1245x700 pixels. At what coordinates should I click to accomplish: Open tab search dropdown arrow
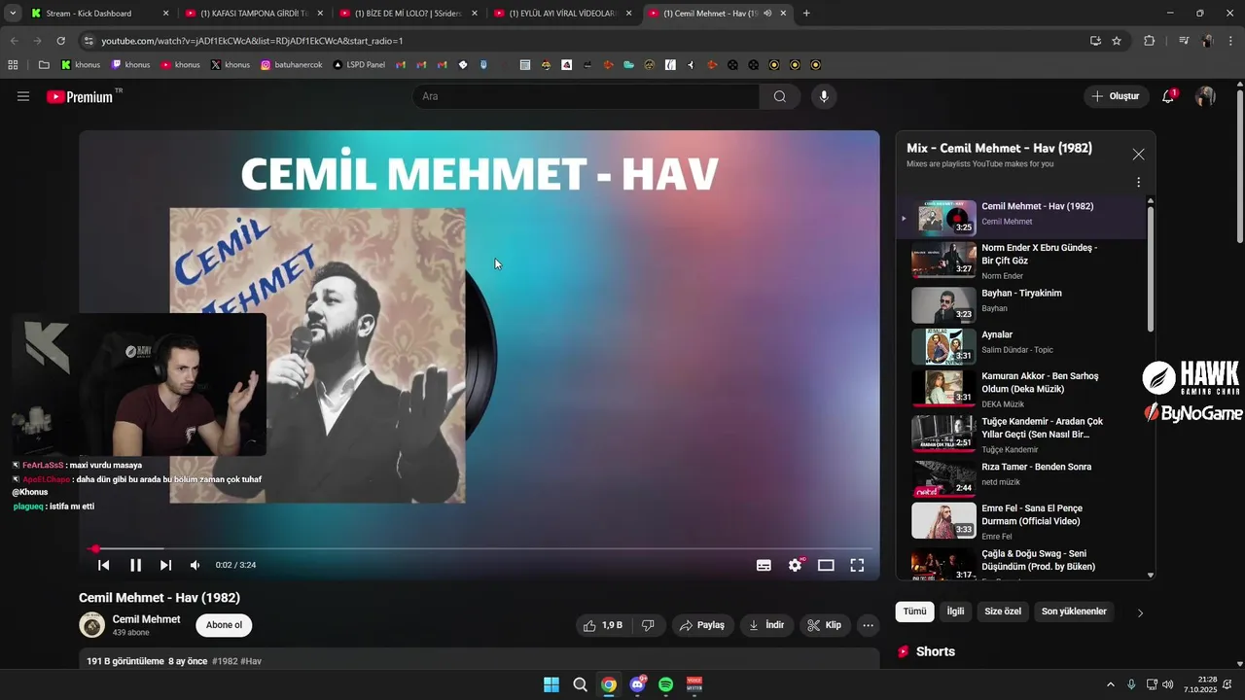13,14
